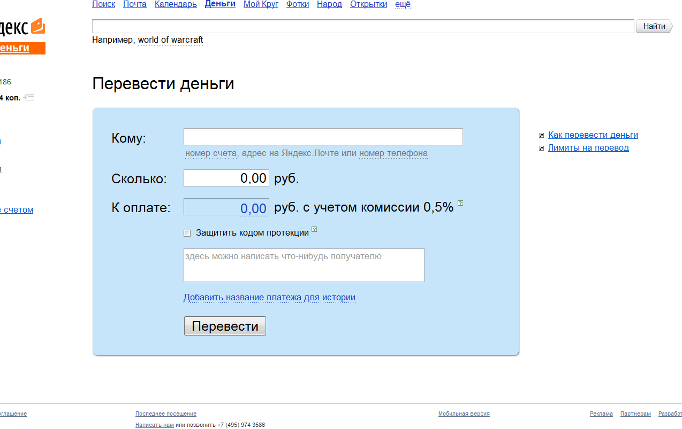
Task: Click the help icon beside protection code option
Action: [x=314, y=229]
